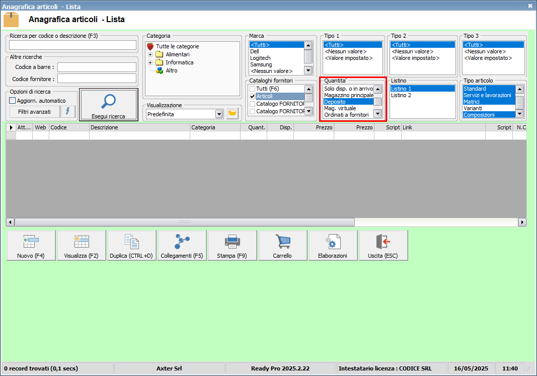Click the lightning bolt quick filter icon
This screenshot has height=376, width=537.
click(68, 112)
